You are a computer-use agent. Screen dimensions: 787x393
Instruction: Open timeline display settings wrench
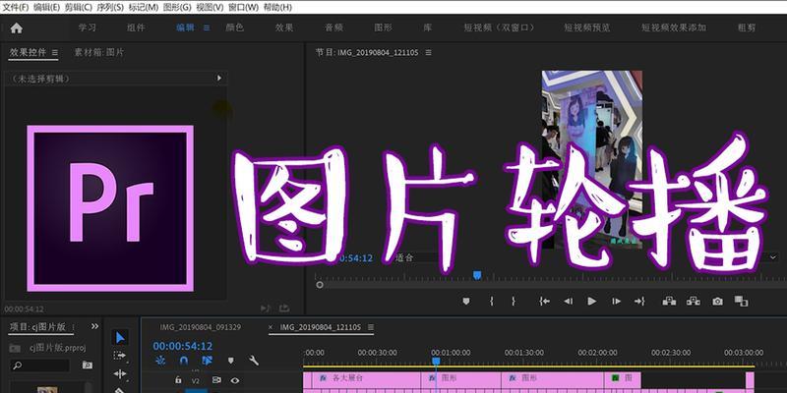pos(254,360)
